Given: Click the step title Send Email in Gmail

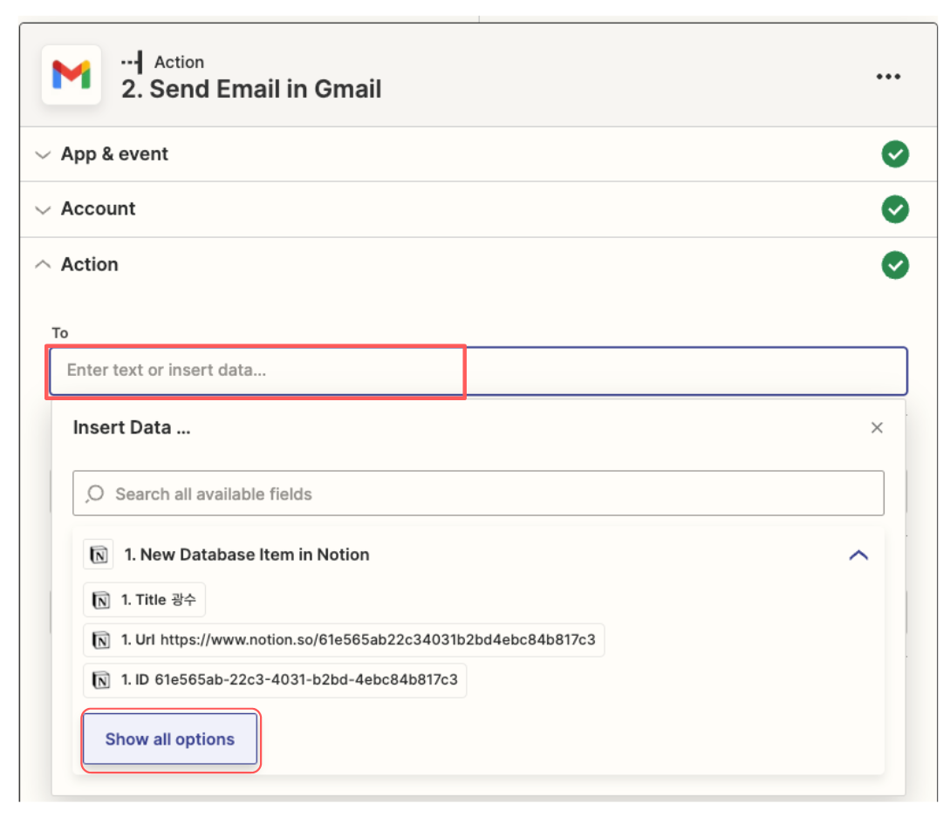Looking at the screenshot, I should (x=251, y=89).
